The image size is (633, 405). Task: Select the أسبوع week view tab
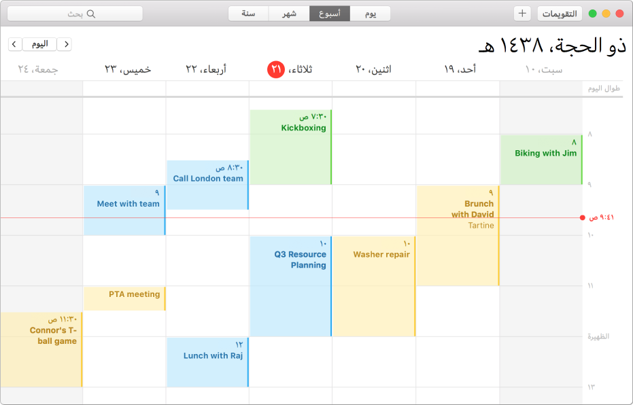coord(329,14)
